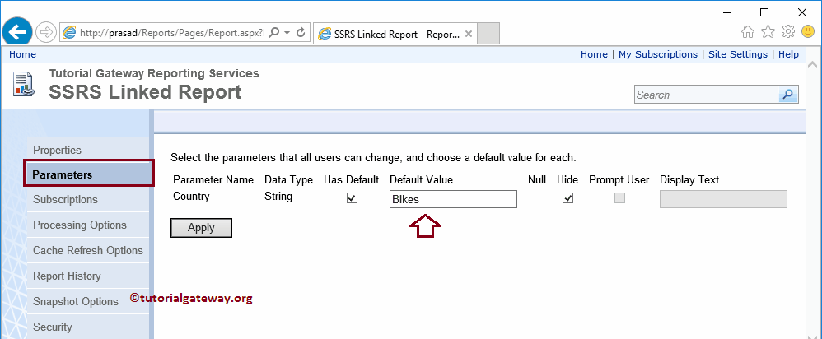This screenshot has height=339, width=822.
Task: Click the String data type text
Action: 278,197
